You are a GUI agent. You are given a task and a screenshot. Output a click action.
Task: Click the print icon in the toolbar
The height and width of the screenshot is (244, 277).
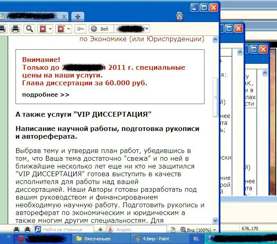click(x=15, y=29)
